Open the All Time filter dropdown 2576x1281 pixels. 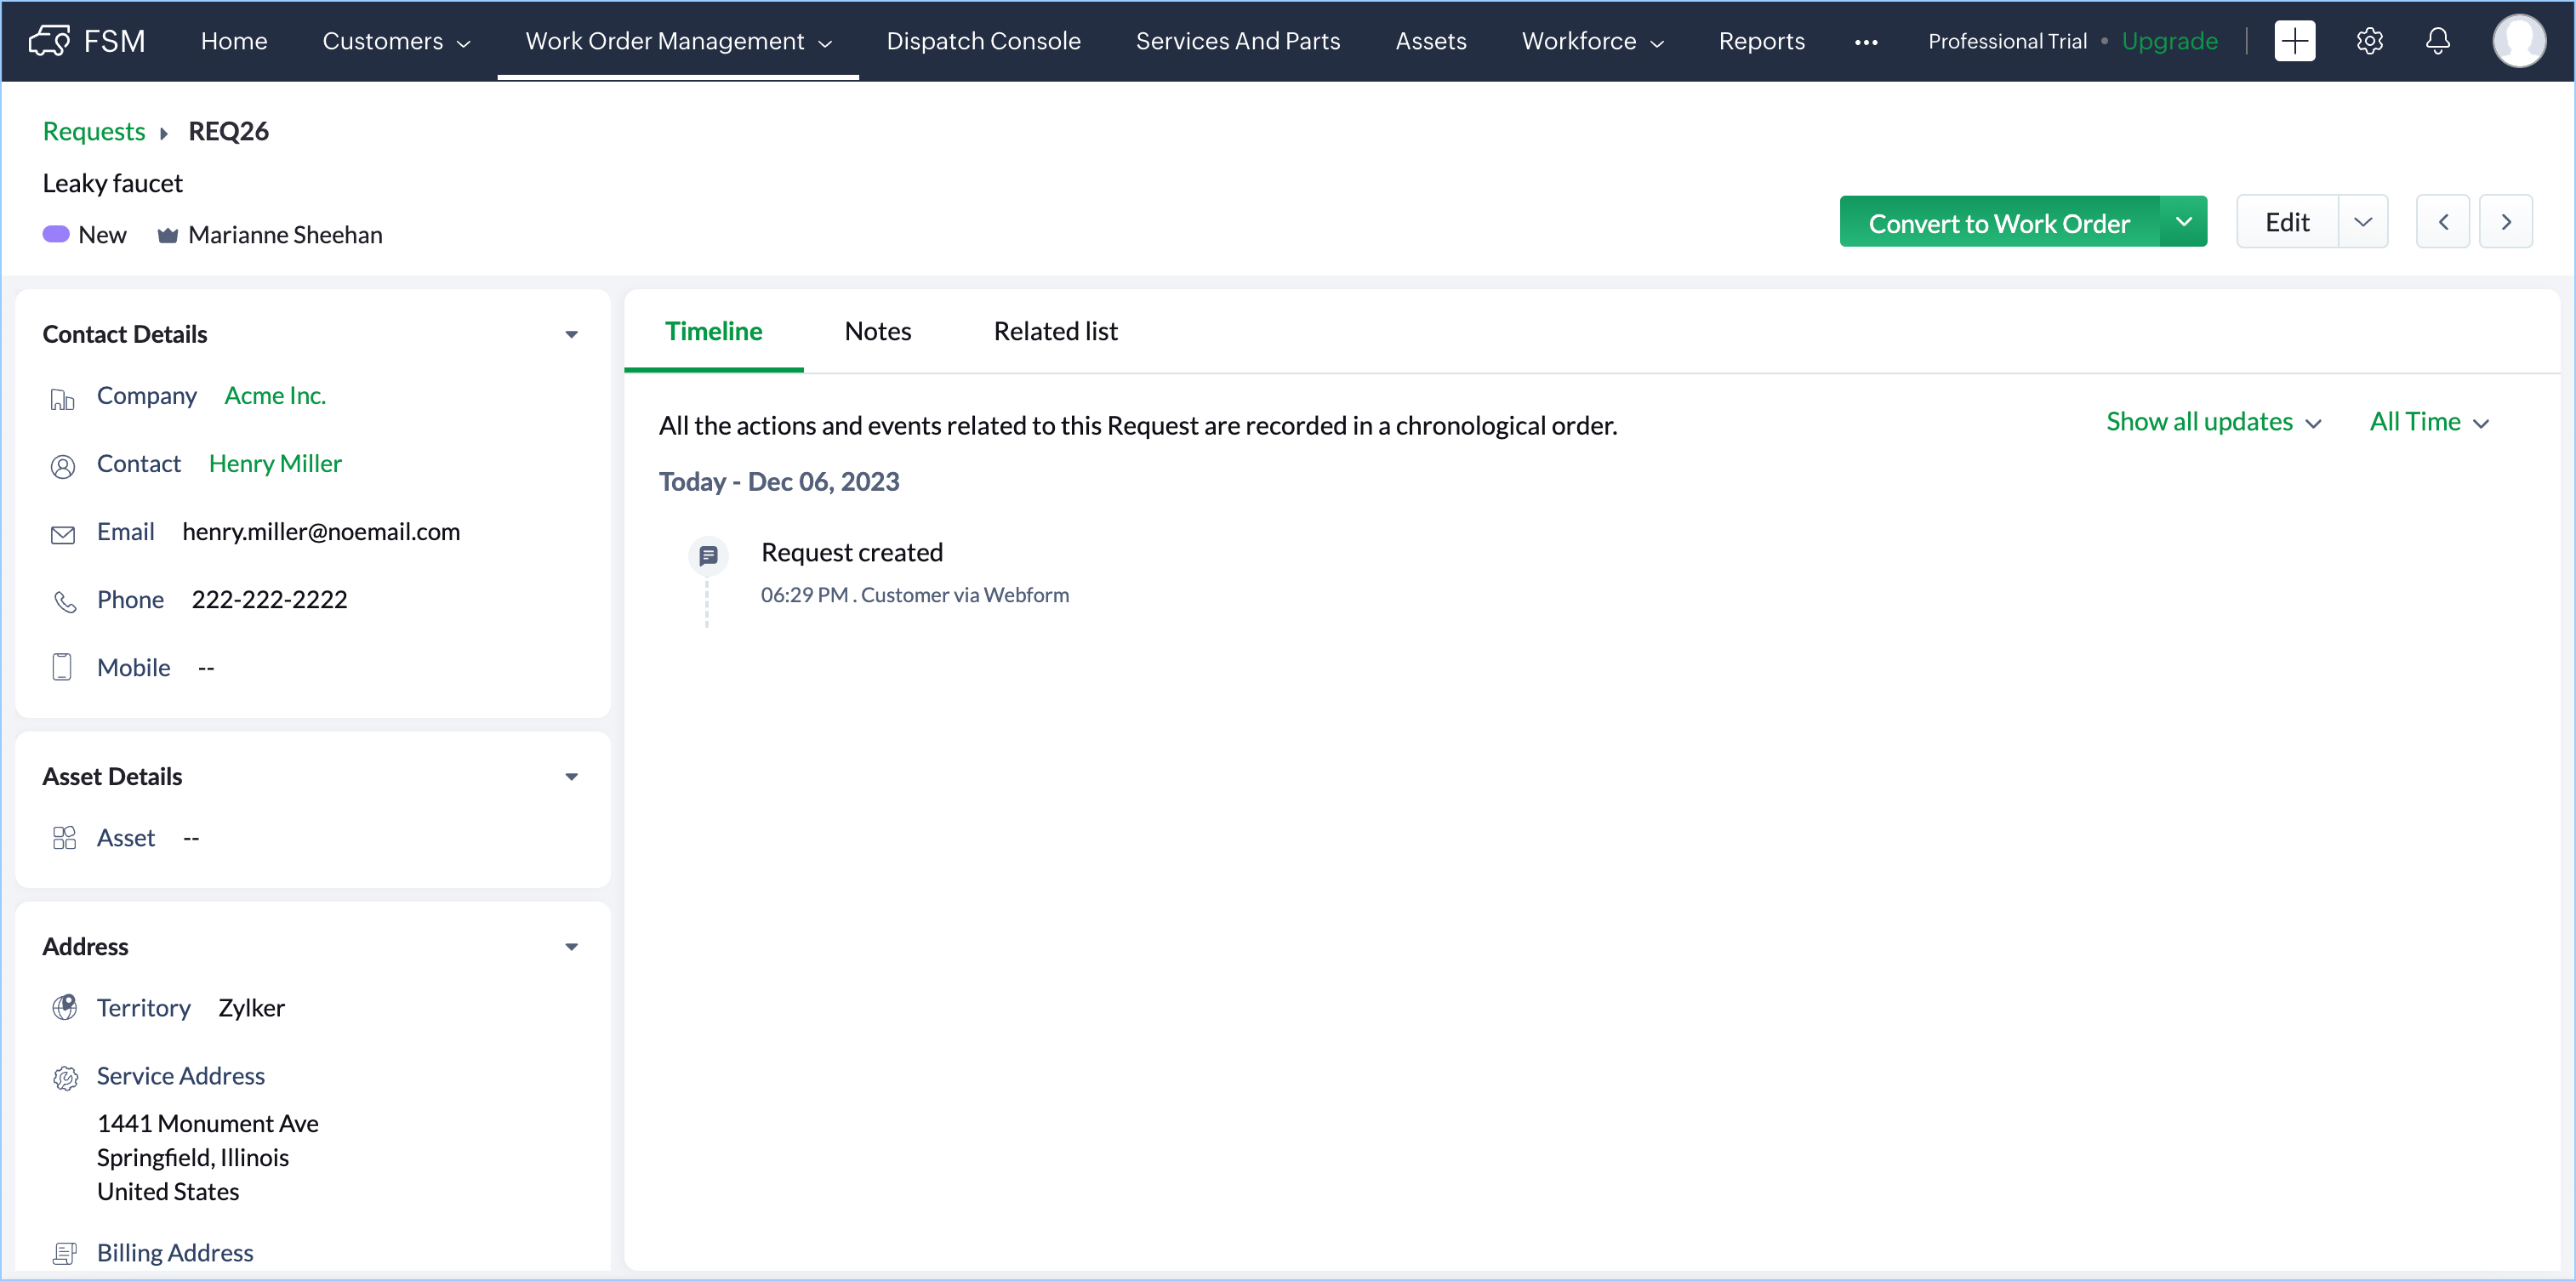2428,422
